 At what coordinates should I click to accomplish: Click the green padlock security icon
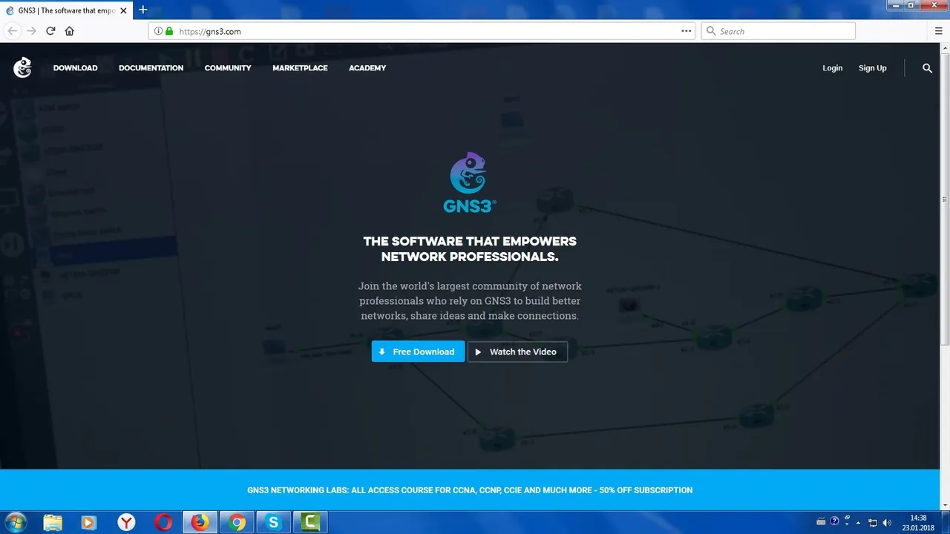(x=169, y=31)
